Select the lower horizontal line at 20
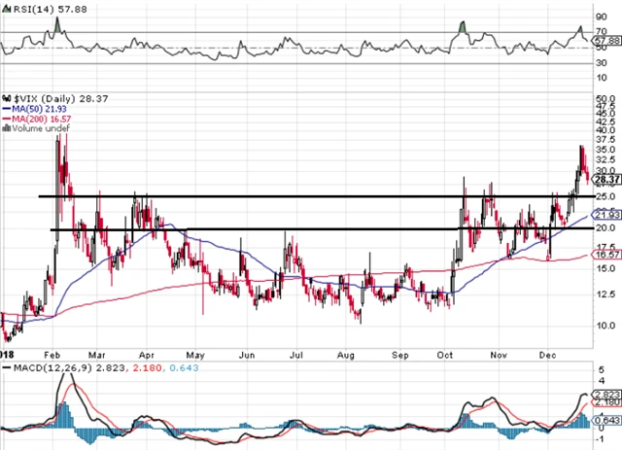Viewport: 622px width, 450px height. (292, 229)
